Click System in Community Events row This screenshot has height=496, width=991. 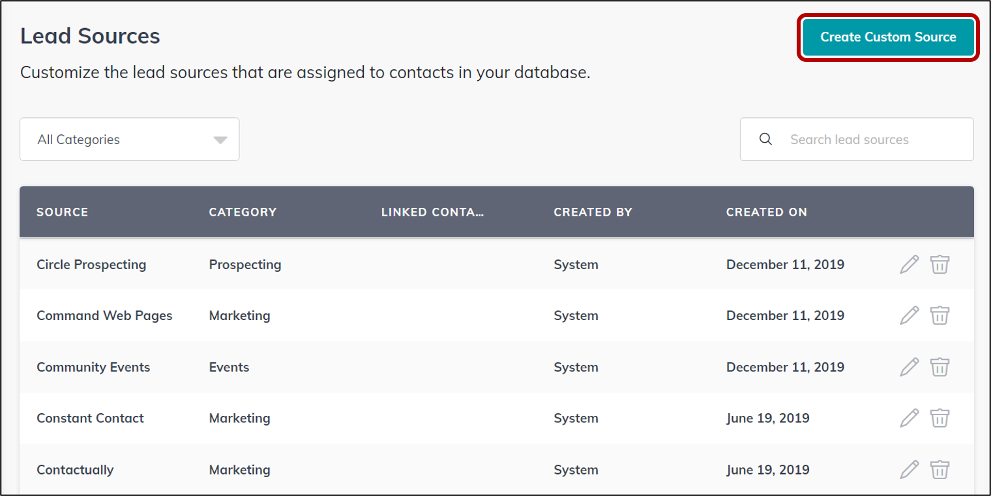576,367
